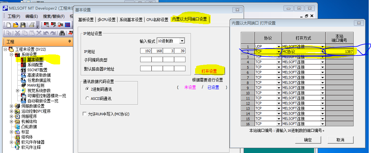Enable 允许RUN中写入(MC协议) checkbox
Viewport: 371px width, 153px height.
coord(85,114)
